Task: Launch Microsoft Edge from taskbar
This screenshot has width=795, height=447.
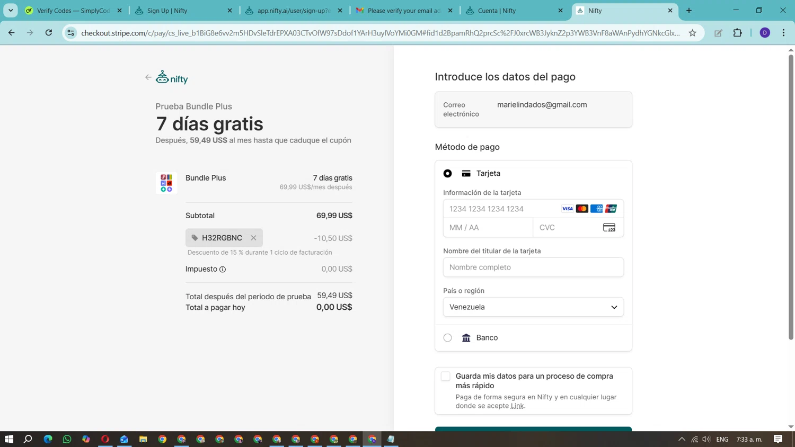Action: click(48, 439)
